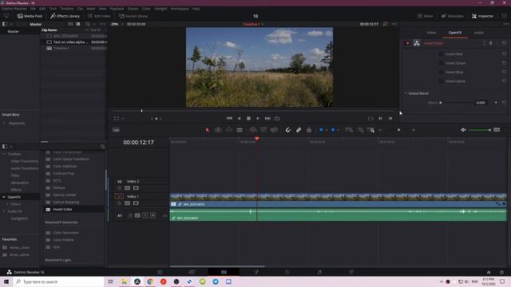The image size is (511, 287).
Task: Open the flag color dropdown arrow
Action: pyautogui.click(x=327, y=130)
